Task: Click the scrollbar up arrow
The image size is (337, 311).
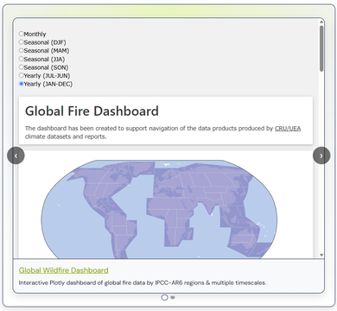Action: coord(321,22)
